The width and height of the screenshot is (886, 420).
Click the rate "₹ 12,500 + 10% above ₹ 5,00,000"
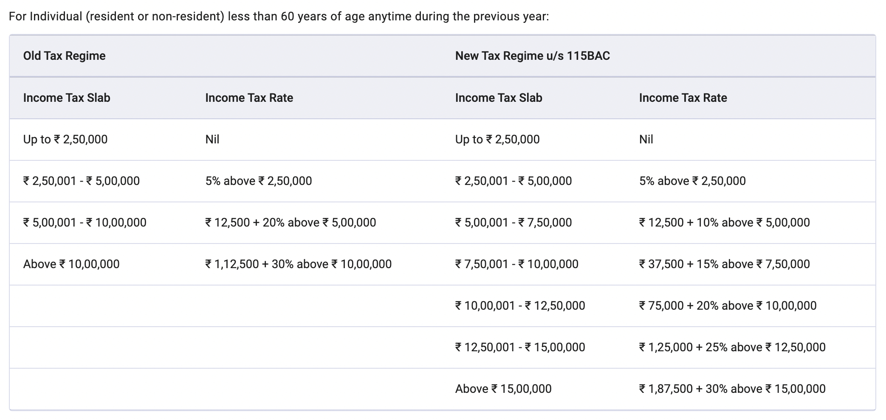(x=725, y=223)
